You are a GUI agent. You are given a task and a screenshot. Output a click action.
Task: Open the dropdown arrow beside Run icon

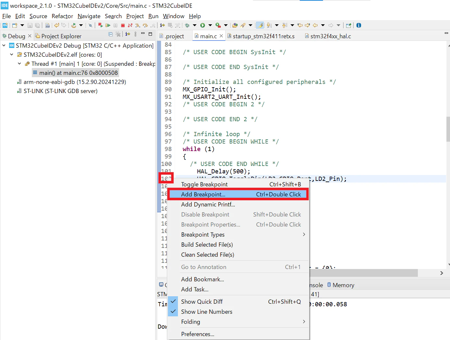pyautogui.click(x=210, y=25)
